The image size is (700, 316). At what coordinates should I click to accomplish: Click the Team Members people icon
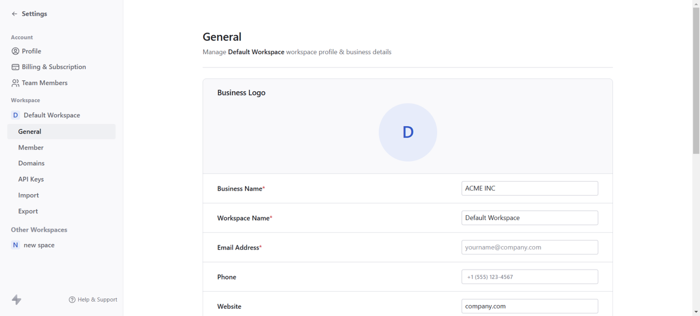pyautogui.click(x=15, y=83)
